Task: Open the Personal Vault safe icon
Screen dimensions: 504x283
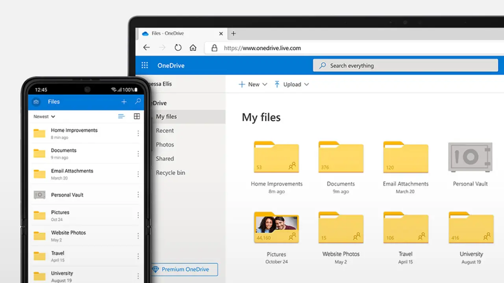Action: (x=470, y=157)
